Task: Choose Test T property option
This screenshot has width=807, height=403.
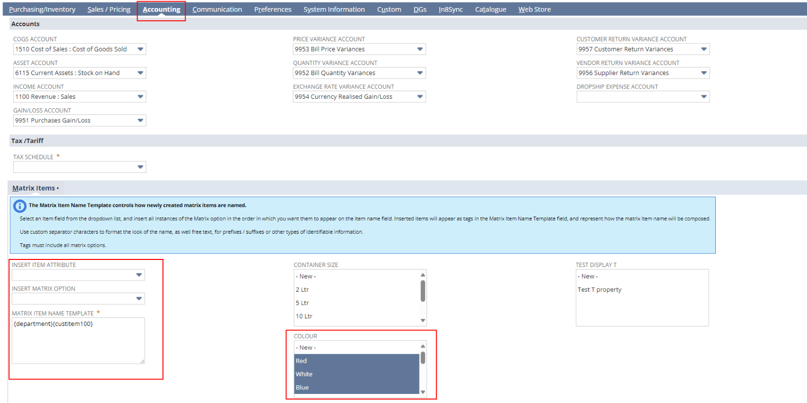Action: [599, 290]
